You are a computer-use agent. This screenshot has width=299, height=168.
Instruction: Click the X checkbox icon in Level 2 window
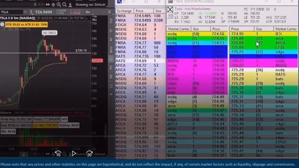(x=170, y=9)
